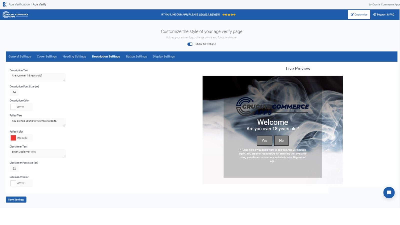Open the support chat bubble
The height and width of the screenshot is (225, 400).
point(389,192)
